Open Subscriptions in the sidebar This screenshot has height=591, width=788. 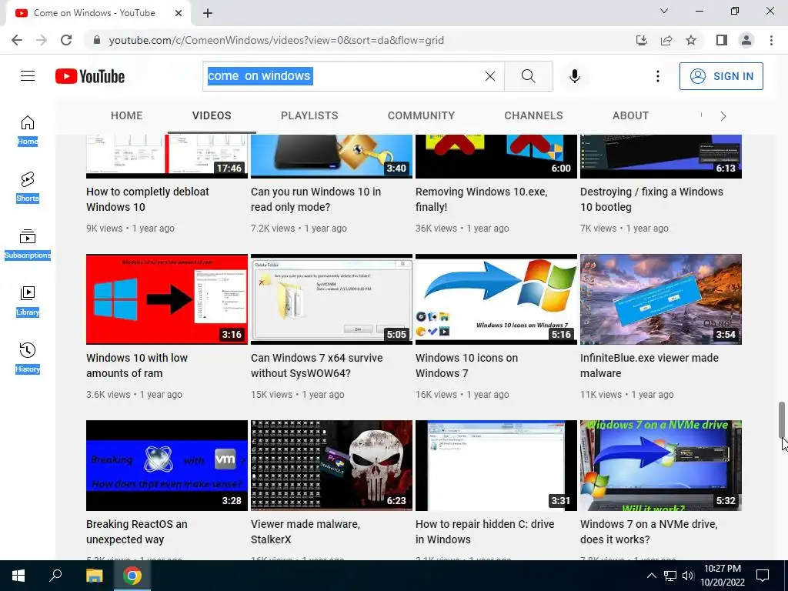28,244
